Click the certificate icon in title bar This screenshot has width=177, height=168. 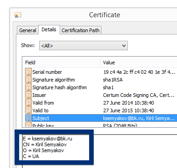(18, 15)
